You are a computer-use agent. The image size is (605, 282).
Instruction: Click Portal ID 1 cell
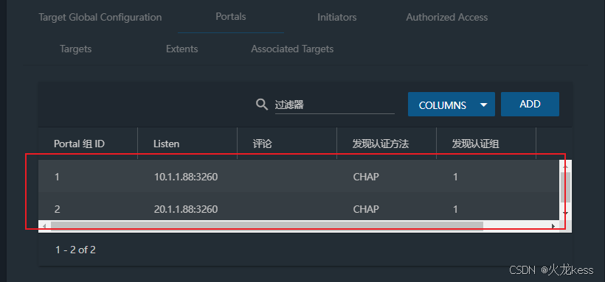point(57,177)
